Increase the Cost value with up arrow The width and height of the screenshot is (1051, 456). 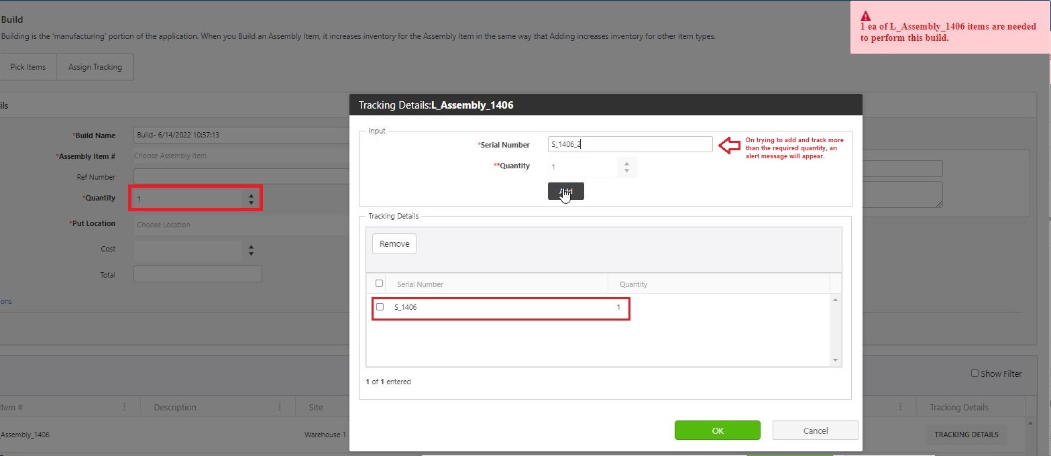pyautogui.click(x=251, y=247)
